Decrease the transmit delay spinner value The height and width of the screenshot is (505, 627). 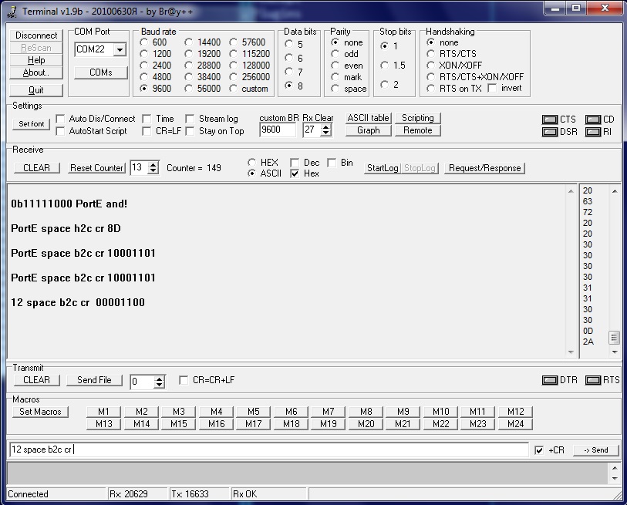(x=159, y=385)
